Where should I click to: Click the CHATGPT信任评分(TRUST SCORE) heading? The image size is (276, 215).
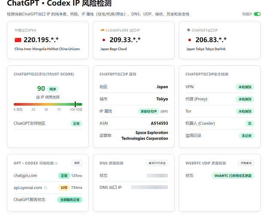(x=44, y=74)
